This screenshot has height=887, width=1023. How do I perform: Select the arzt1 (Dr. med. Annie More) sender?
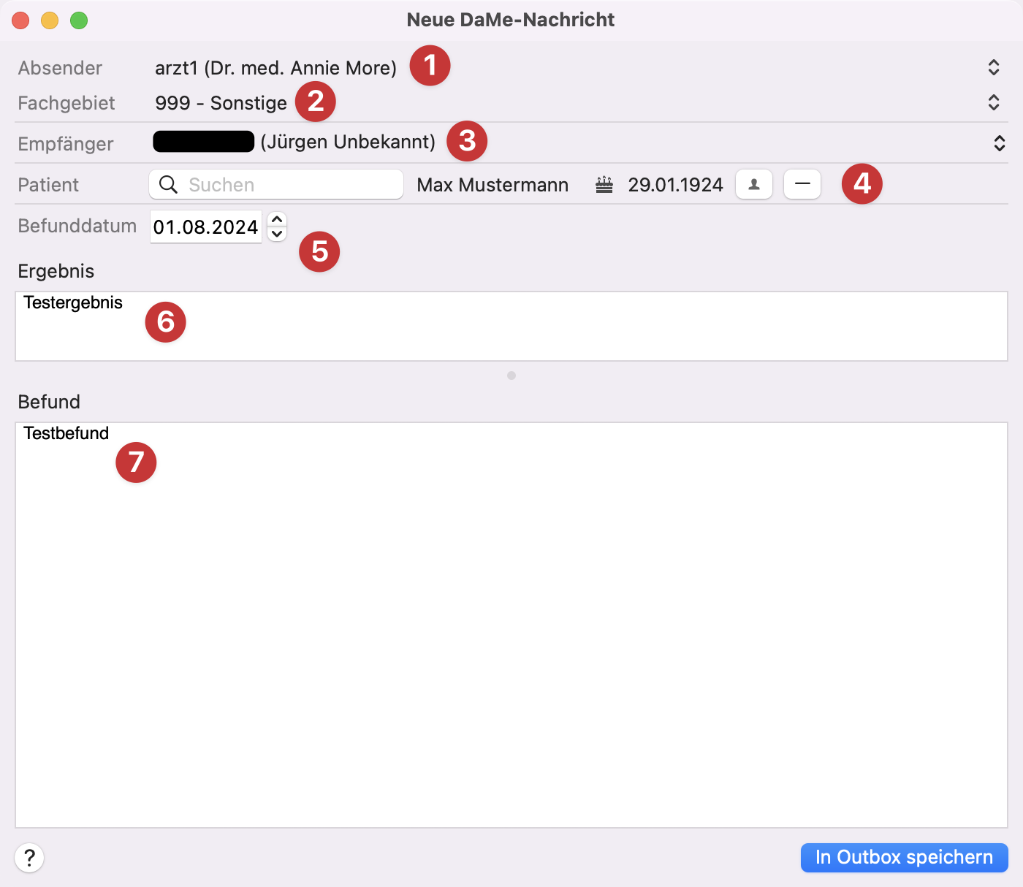click(x=275, y=68)
